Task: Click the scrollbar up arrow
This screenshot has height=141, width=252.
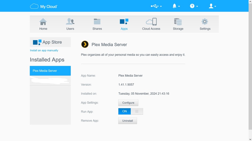Action: 250,1
